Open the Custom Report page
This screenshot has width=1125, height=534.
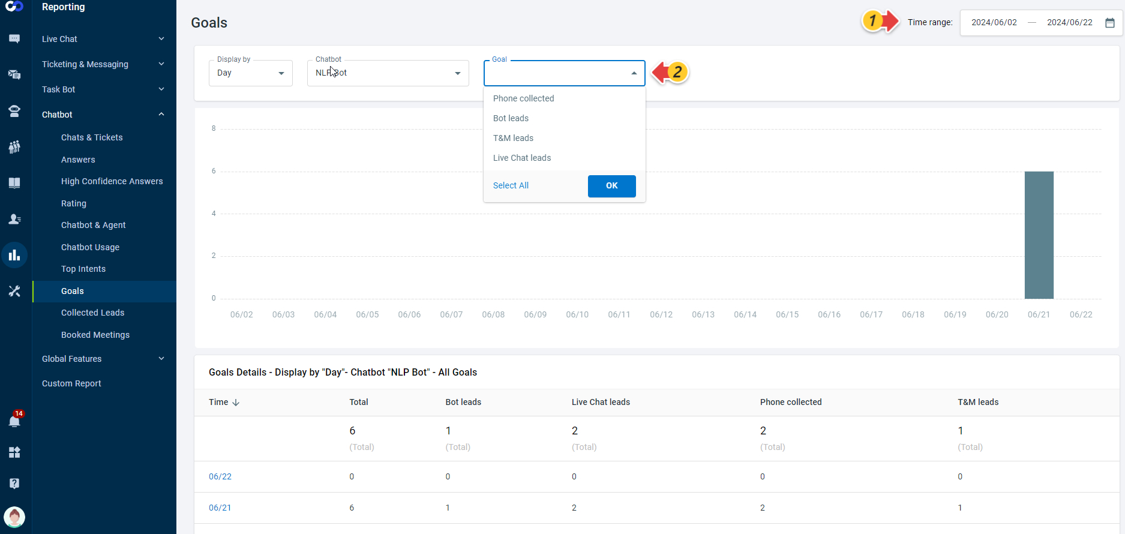click(71, 383)
